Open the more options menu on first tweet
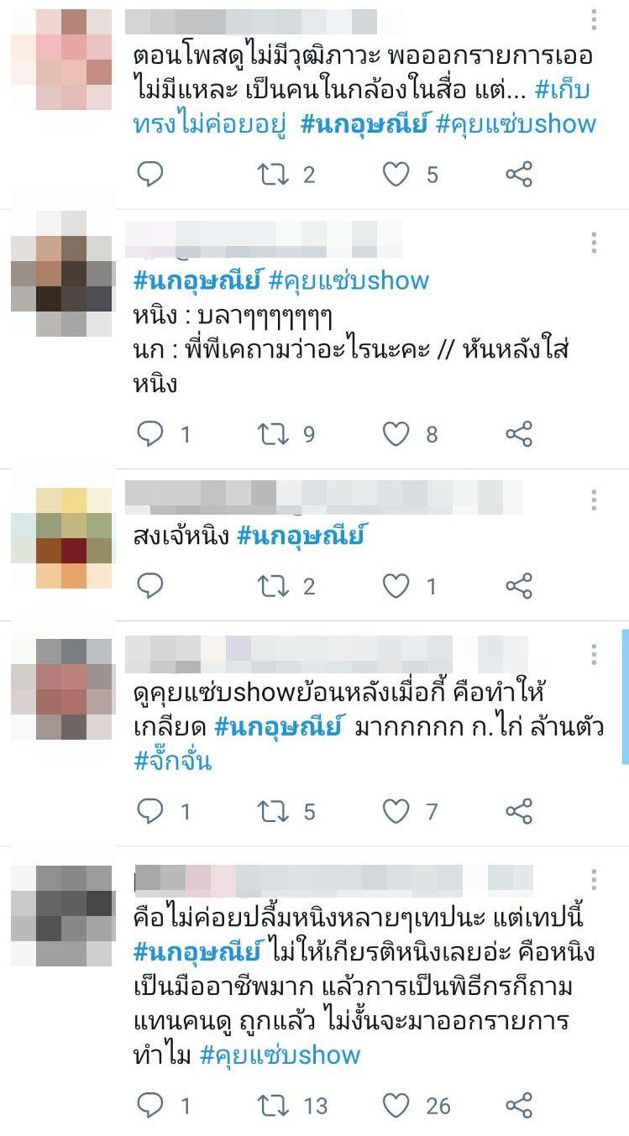629x1136 pixels. click(x=594, y=19)
